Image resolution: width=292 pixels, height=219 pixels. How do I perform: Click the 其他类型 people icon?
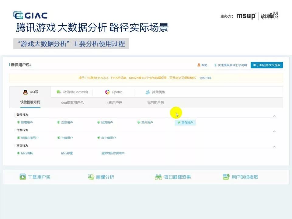148,92
